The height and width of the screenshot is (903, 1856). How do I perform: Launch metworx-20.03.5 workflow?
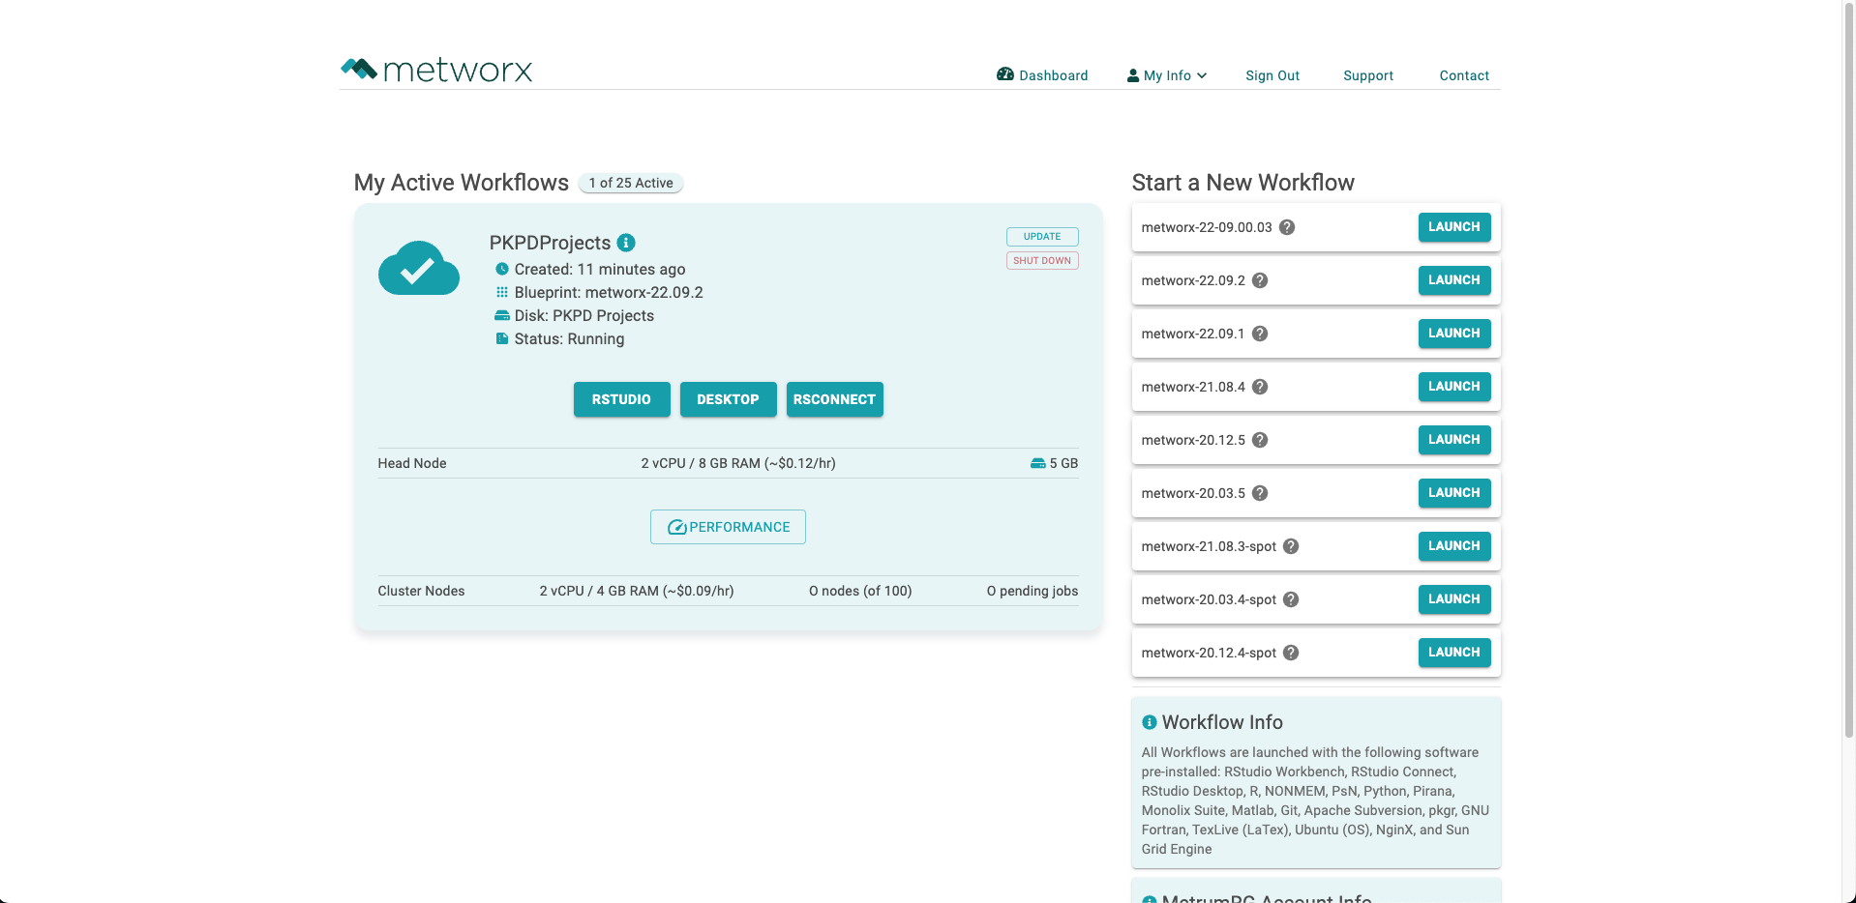click(1454, 493)
